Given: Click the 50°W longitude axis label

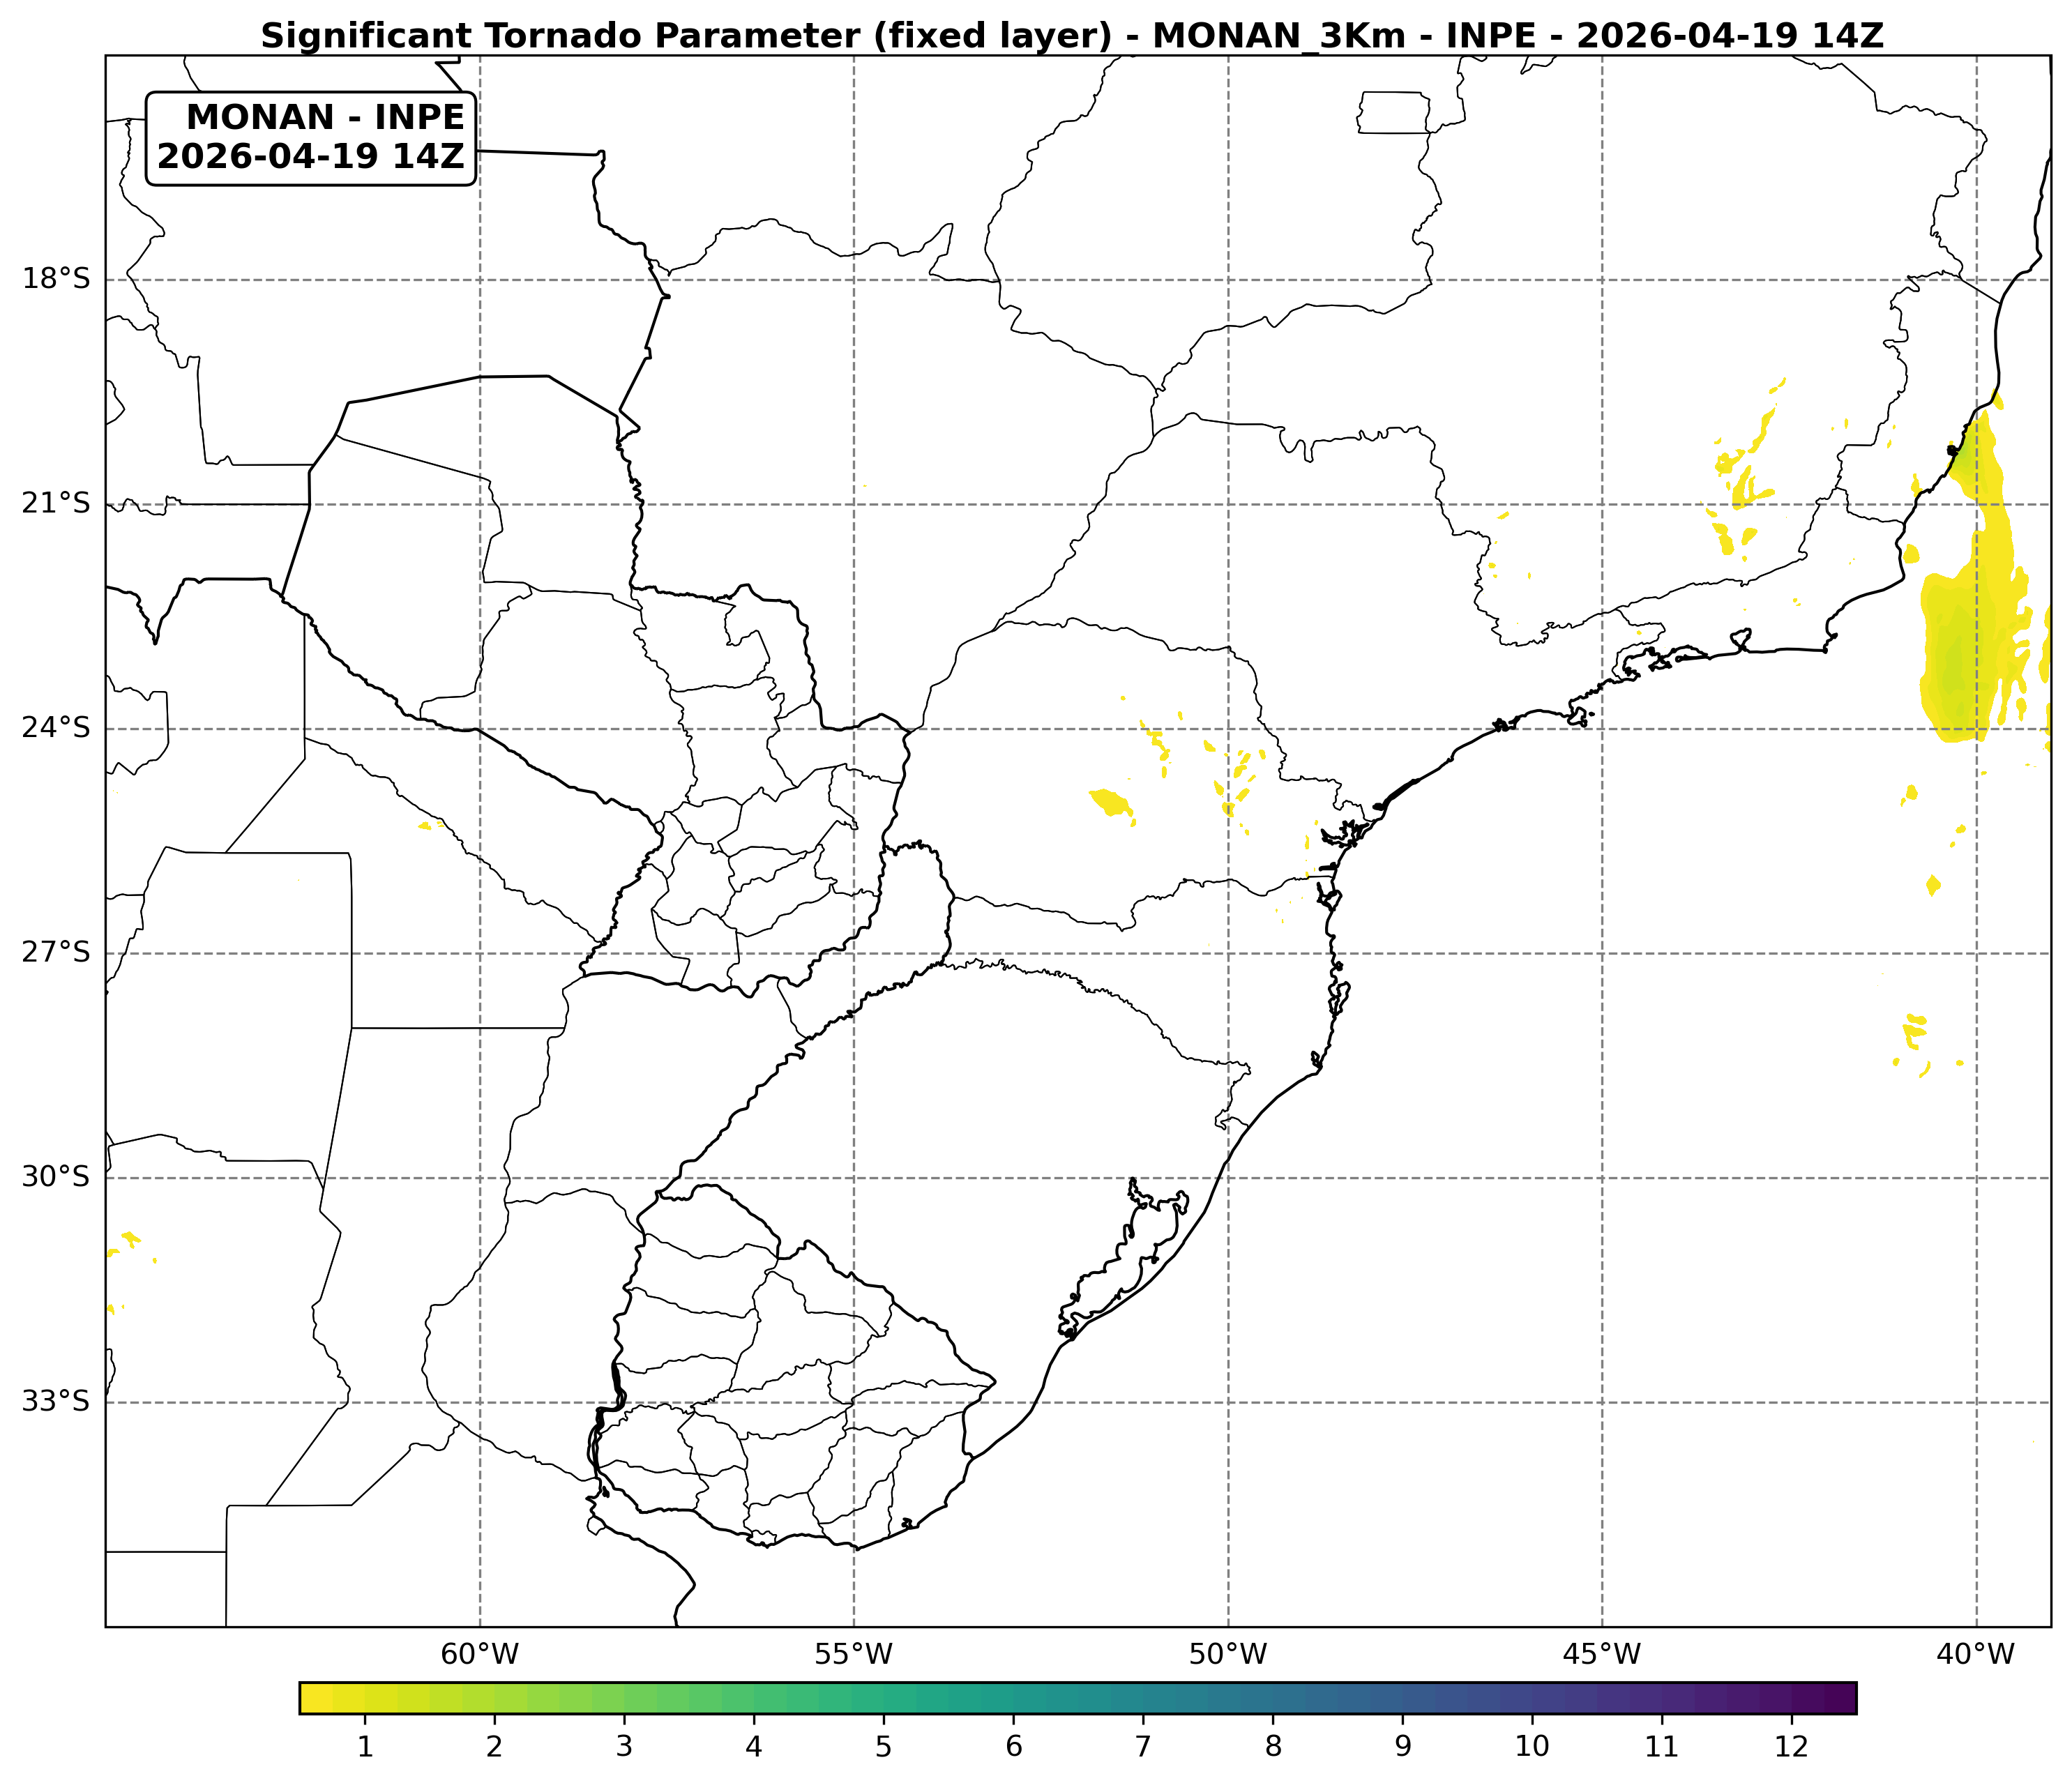Looking at the screenshot, I should point(1228,1655).
